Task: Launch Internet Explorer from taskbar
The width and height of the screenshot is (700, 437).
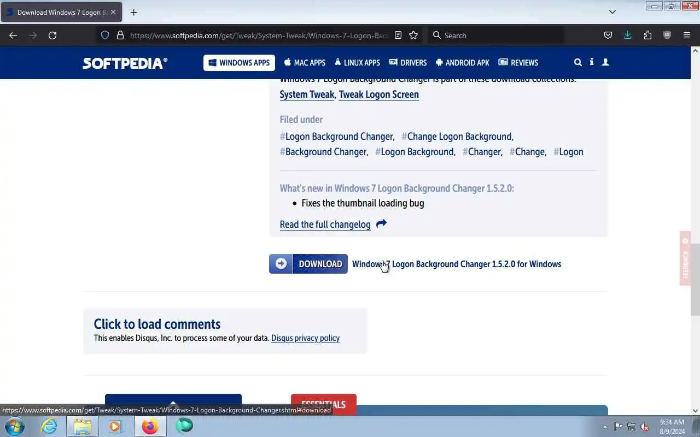Action: click(x=49, y=426)
